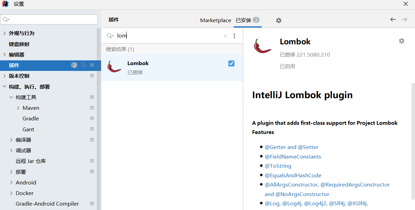Select 键盘映射 in settings tree
The height and width of the screenshot is (210, 415).
[x=19, y=44]
